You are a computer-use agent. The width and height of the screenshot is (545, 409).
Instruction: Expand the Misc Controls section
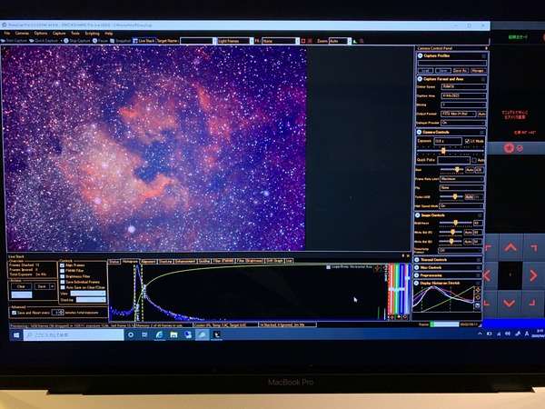[x=416, y=267]
